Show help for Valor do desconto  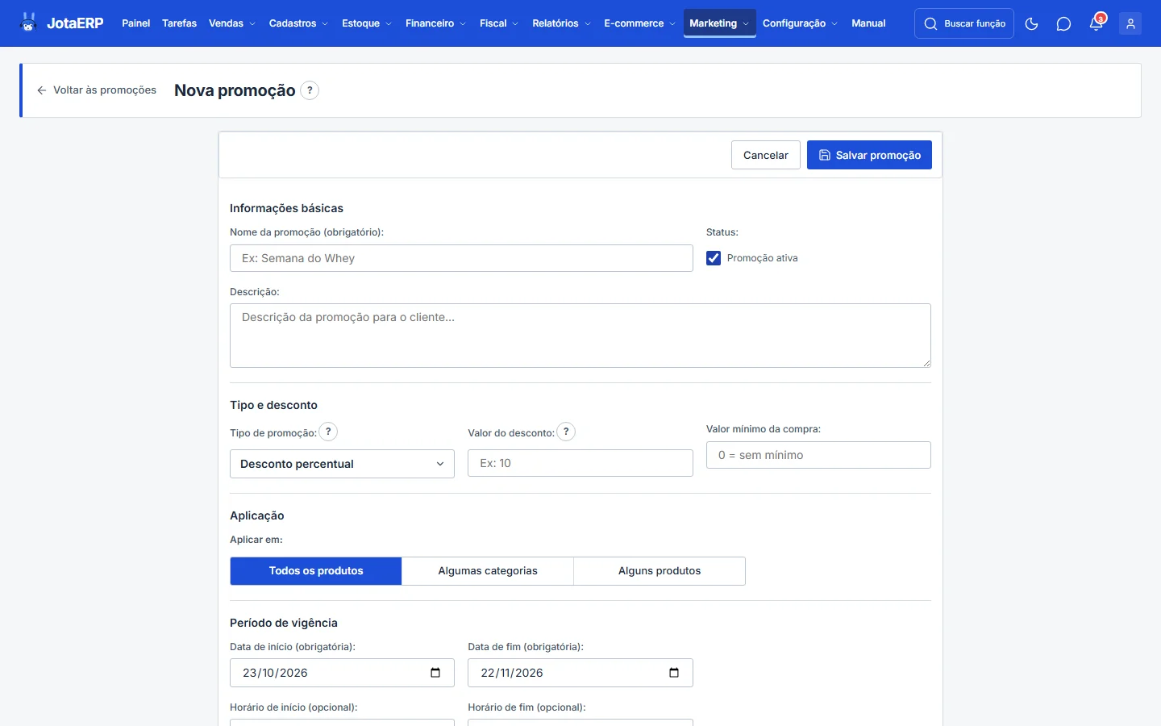pos(566,432)
